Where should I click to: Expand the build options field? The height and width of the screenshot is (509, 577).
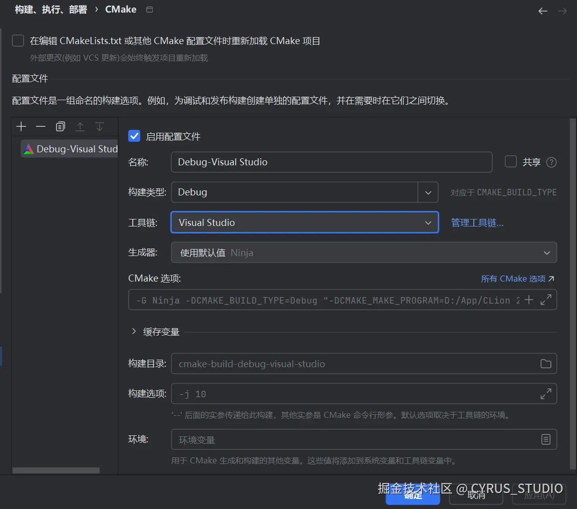pos(546,394)
